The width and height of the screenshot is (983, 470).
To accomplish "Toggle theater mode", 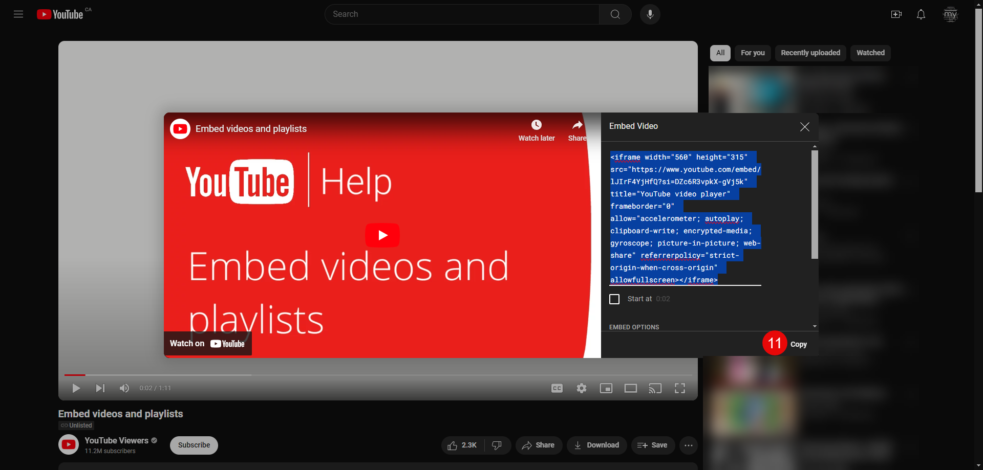I will coord(631,388).
